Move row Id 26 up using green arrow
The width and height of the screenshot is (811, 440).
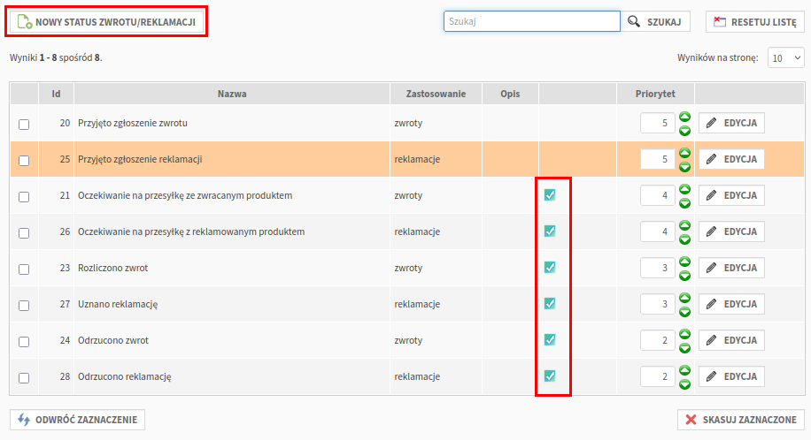684,225
